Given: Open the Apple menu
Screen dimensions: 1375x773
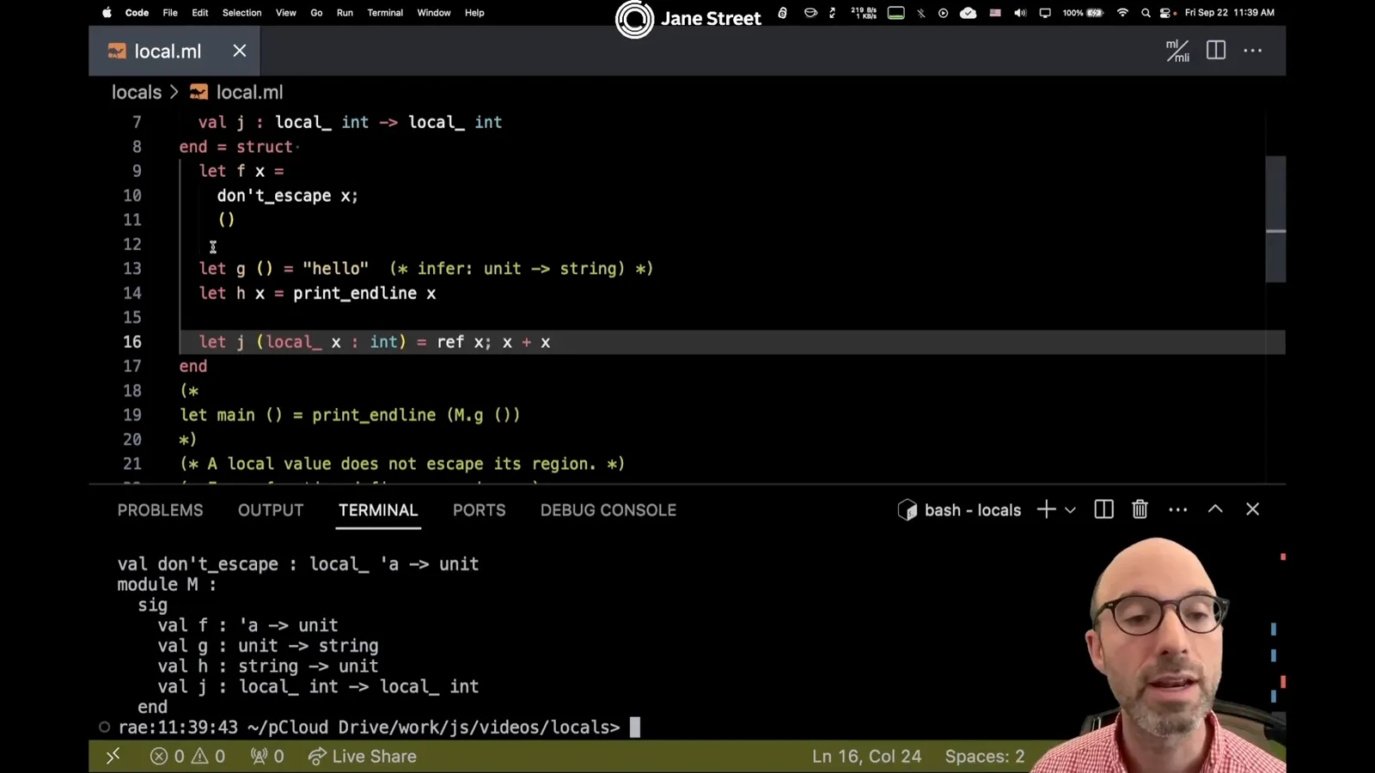Looking at the screenshot, I should click(107, 13).
